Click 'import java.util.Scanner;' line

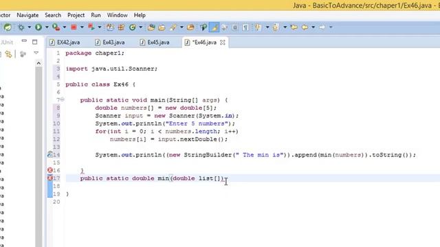point(111,69)
